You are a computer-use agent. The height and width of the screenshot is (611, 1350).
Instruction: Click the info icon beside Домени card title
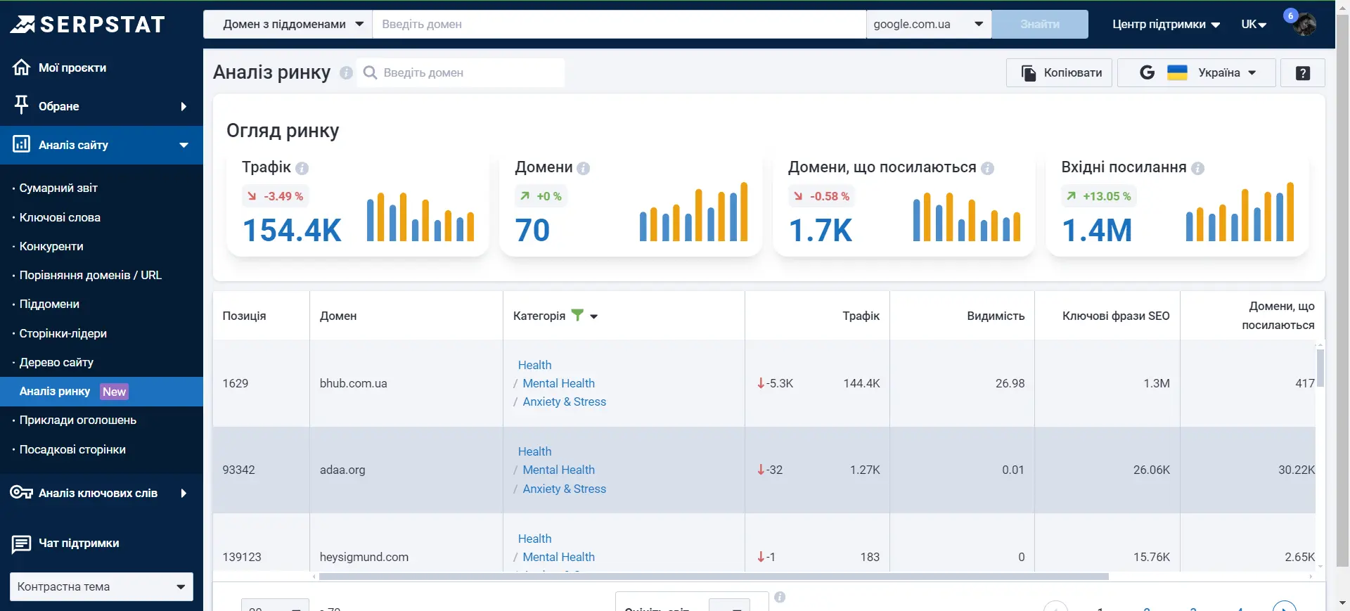click(583, 168)
